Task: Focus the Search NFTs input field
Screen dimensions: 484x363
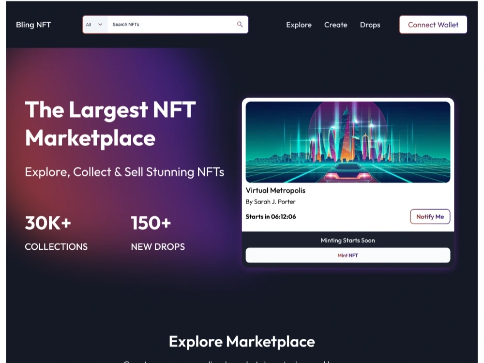Action: [x=172, y=24]
